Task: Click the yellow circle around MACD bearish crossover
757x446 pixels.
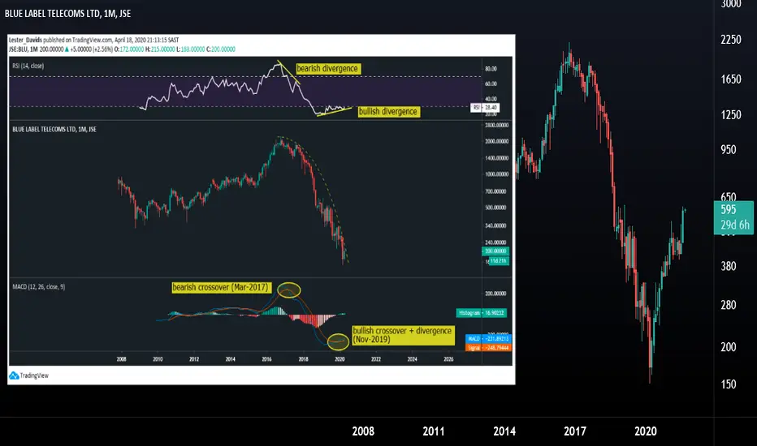Action: point(288,289)
